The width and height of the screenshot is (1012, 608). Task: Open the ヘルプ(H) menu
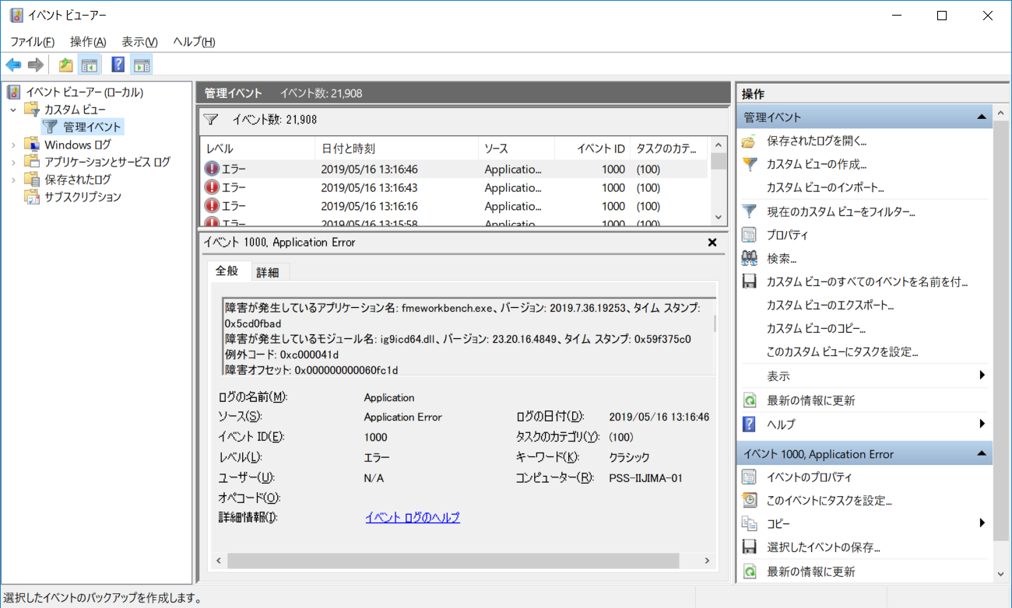click(x=194, y=42)
